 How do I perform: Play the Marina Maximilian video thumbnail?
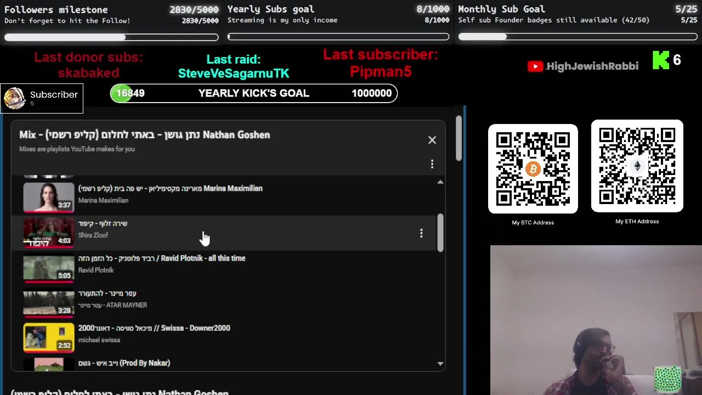click(49, 198)
